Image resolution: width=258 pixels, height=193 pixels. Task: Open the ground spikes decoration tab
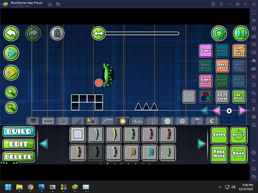click(138, 121)
